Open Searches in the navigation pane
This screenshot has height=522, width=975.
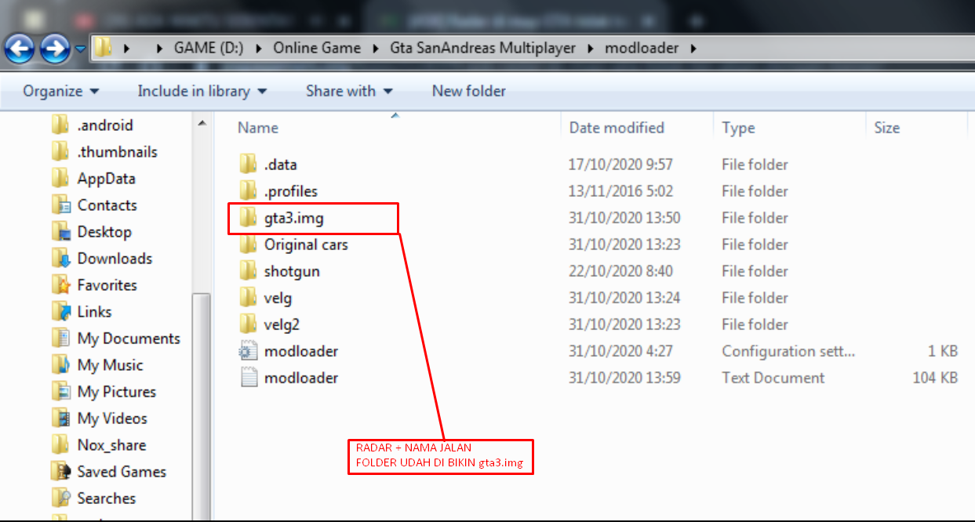pos(107,498)
